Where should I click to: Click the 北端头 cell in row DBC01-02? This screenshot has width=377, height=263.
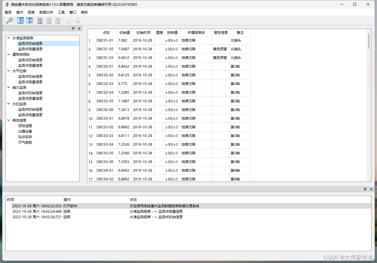pos(240,49)
